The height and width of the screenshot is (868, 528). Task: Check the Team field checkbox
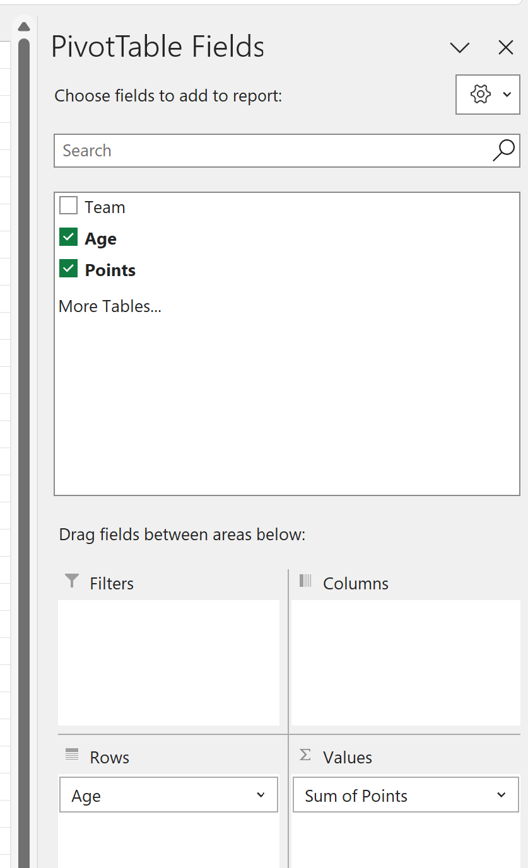coord(68,205)
